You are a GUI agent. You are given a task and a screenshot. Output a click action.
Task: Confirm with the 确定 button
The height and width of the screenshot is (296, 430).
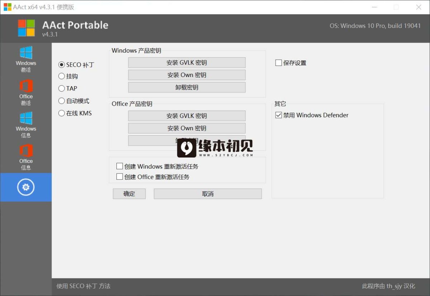(129, 194)
